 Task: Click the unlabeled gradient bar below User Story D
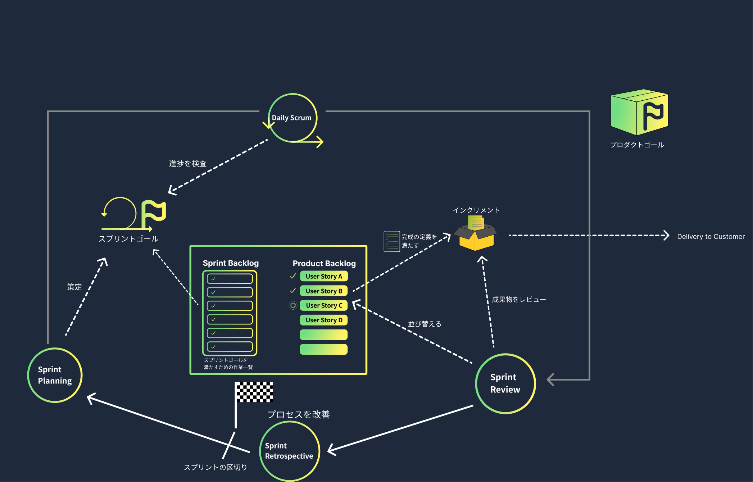click(x=324, y=335)
